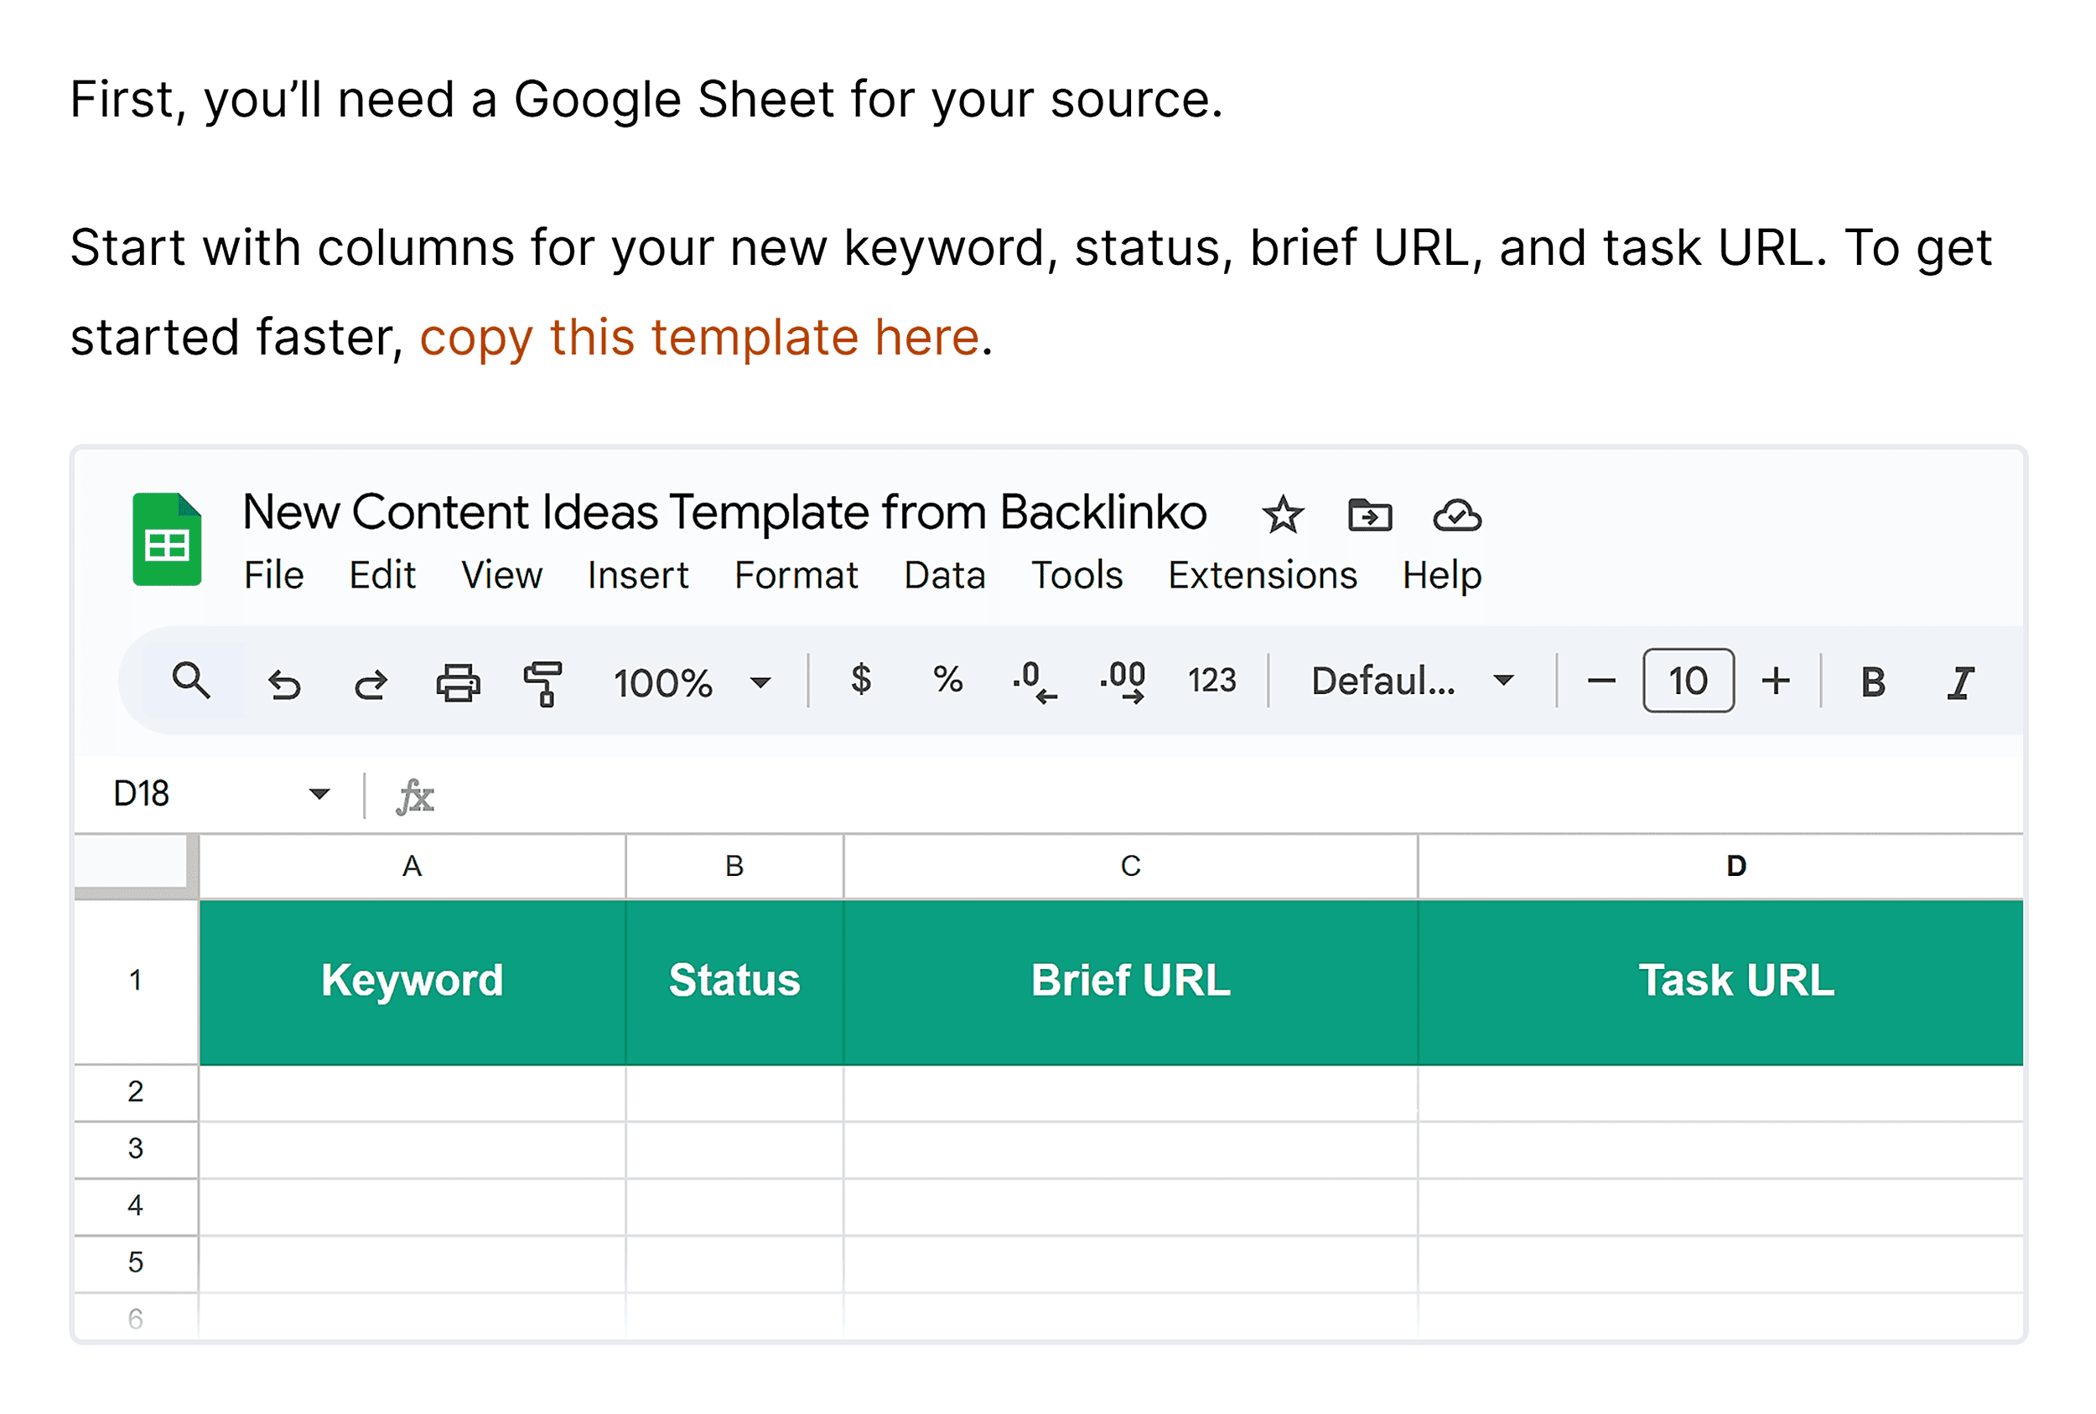Open the Format menu

tap(796, 575)
